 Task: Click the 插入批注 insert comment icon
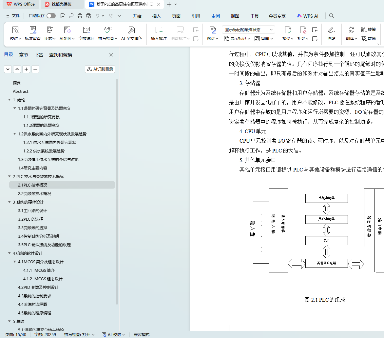159,30
